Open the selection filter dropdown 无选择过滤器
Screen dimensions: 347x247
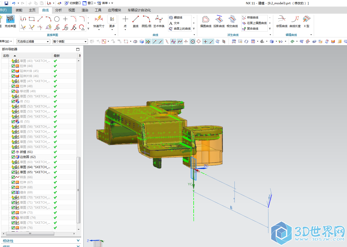click(33, 41)
